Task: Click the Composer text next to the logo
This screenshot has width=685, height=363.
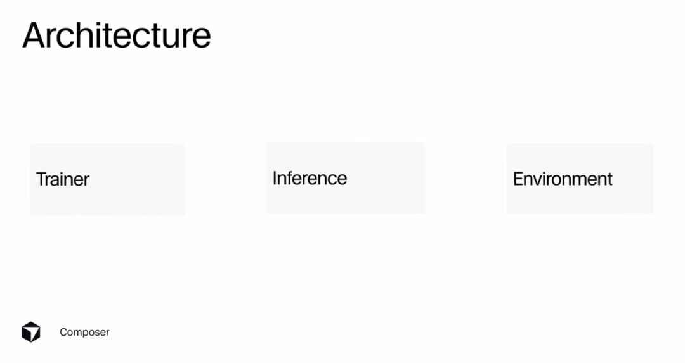Action: point(84,332)
